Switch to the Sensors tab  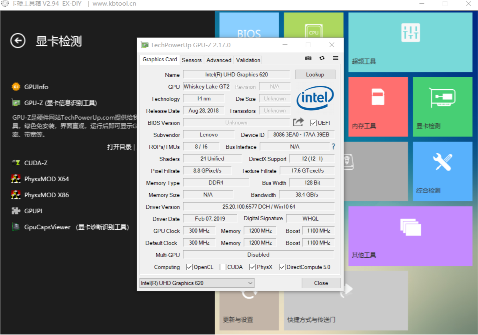coord(192,60)
